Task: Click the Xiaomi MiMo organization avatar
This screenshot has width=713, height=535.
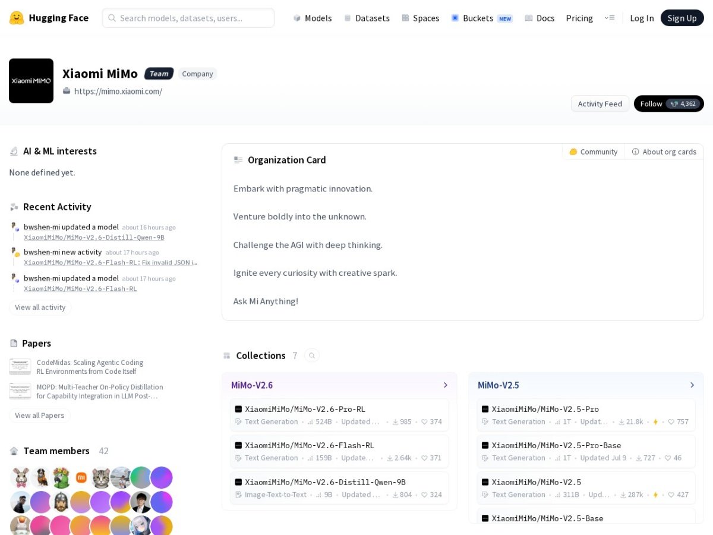Action: (x=31, y=81)
